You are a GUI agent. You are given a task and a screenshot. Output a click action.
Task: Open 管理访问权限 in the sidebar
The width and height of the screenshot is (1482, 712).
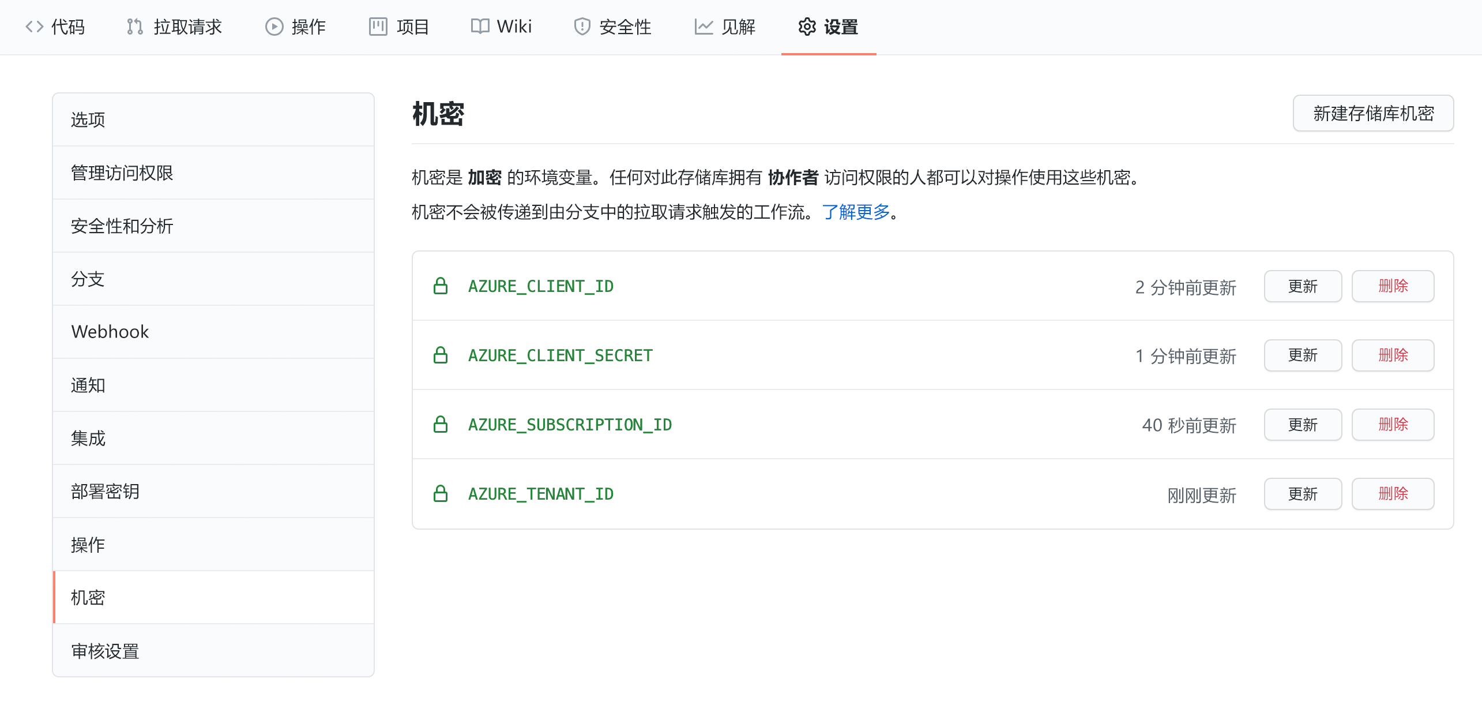pyautogui.click(x=123, y=172)
